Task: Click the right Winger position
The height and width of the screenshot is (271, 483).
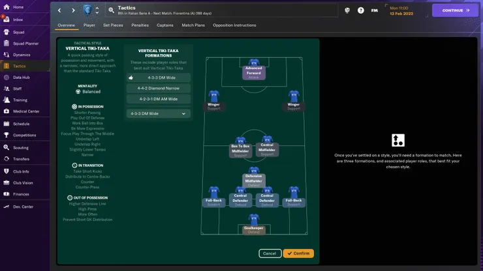Action: click(294, 100)
